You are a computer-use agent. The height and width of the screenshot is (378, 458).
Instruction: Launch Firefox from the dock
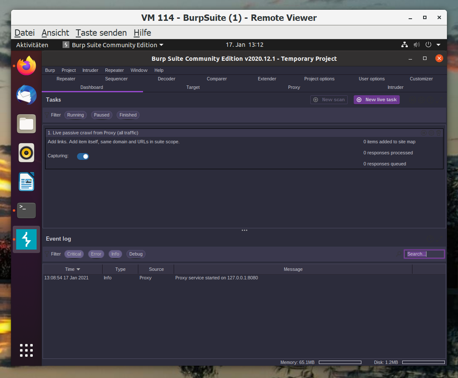26,66
